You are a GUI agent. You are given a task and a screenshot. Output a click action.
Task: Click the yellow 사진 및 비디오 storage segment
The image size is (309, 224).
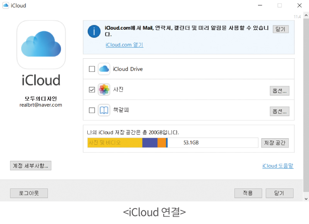point(115,143)
